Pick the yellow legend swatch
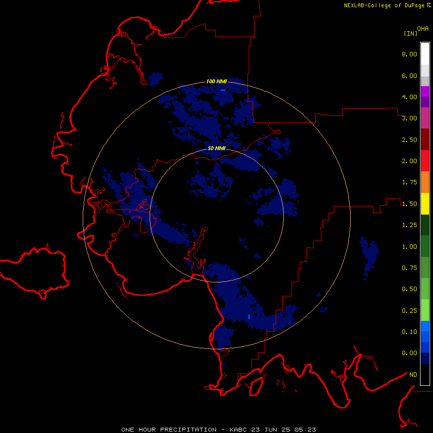Screen dimensions: 433x433 pyautogui.click(x=425, y=204)
